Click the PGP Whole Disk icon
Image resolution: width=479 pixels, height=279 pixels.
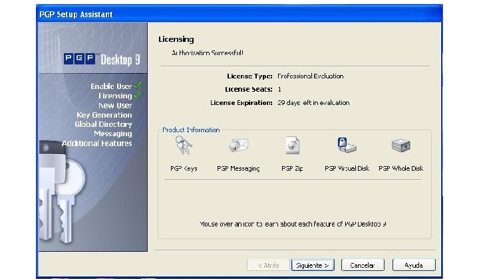[400, 145]
